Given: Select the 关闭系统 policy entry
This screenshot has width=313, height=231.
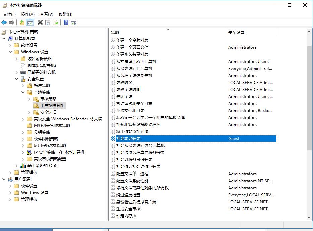Looking at the screenshot, I should point(123,96).
